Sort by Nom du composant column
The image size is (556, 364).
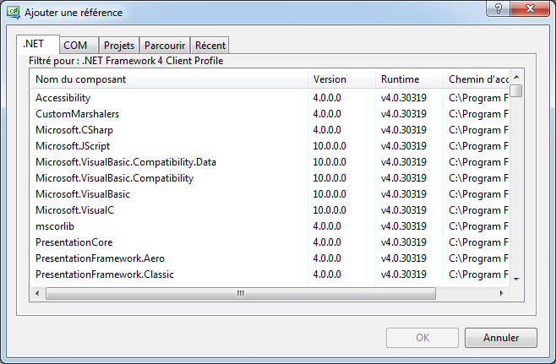[x=169, y=79]
